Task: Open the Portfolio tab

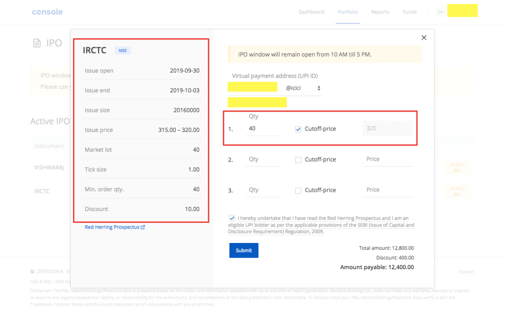Action: [x=348, y=12]
